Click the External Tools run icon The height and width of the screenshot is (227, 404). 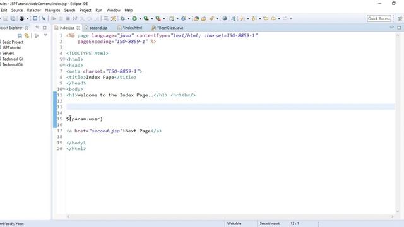[158, 18]
